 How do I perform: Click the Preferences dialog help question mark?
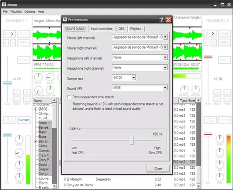pyautogui.click(x=161, y=20)
